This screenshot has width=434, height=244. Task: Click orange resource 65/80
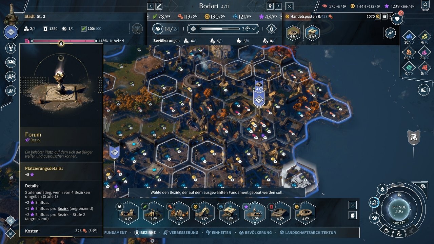[x=409, y=53]
